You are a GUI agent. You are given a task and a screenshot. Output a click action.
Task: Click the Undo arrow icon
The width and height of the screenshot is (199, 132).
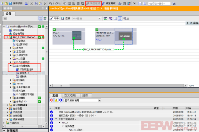coord(50,3)
